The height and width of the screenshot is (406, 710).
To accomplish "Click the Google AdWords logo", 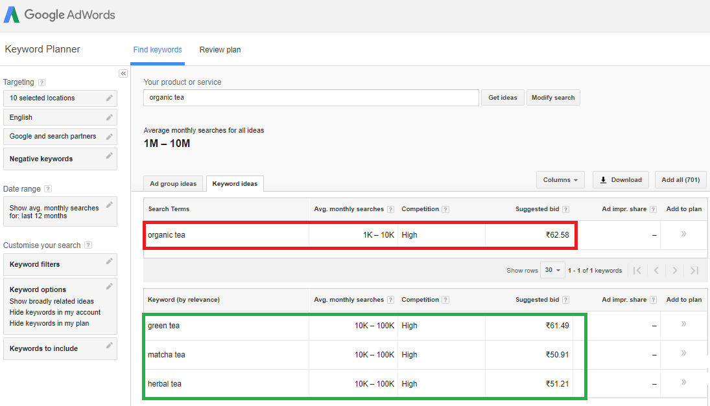I will [x=59, y=14].
